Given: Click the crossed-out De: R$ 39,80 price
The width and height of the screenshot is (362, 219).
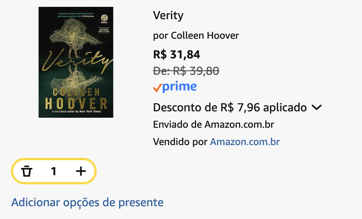Looking at the screenshot, I should [x=186, y=71].
